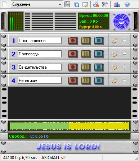Start recording track 2 Проповедь
This screenshot has height=161, width=139.
click(x=73, y=54)
